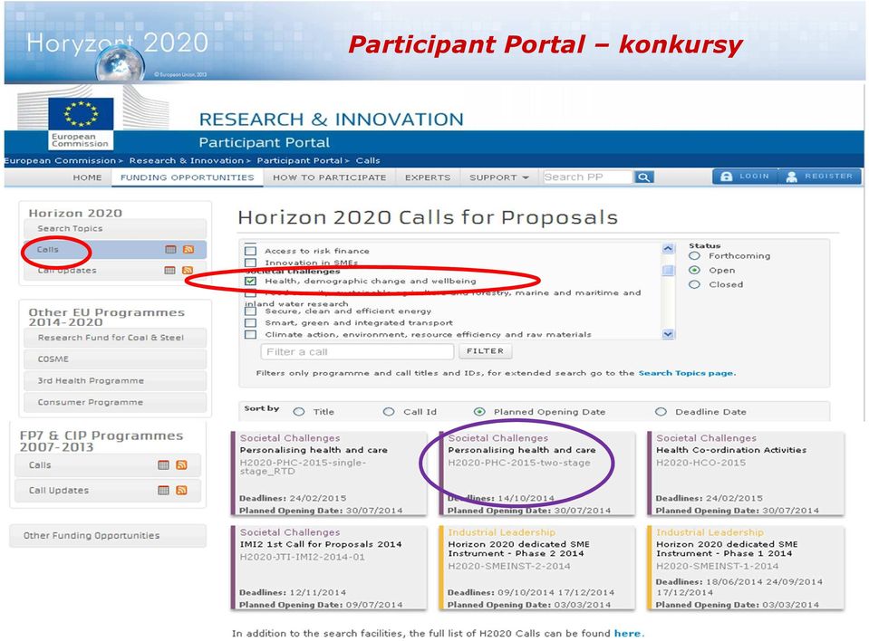This screenshot has height=641, width=869.
Task: Open the SME Instrument Phase 2 2014 card
Action: pyautogui.click(x=537, y=568)
